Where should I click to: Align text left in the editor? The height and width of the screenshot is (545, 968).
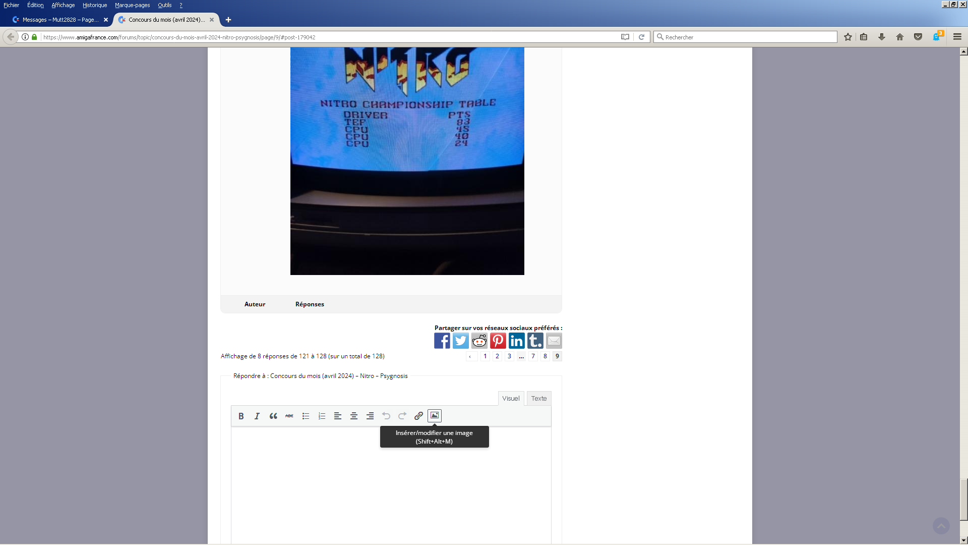pos(338,416)
